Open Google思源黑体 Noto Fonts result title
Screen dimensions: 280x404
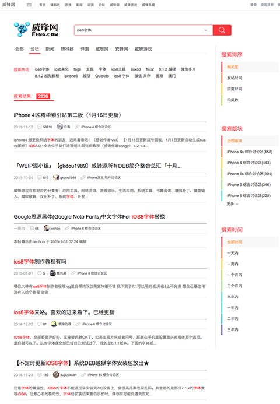[x=89, y=217]
